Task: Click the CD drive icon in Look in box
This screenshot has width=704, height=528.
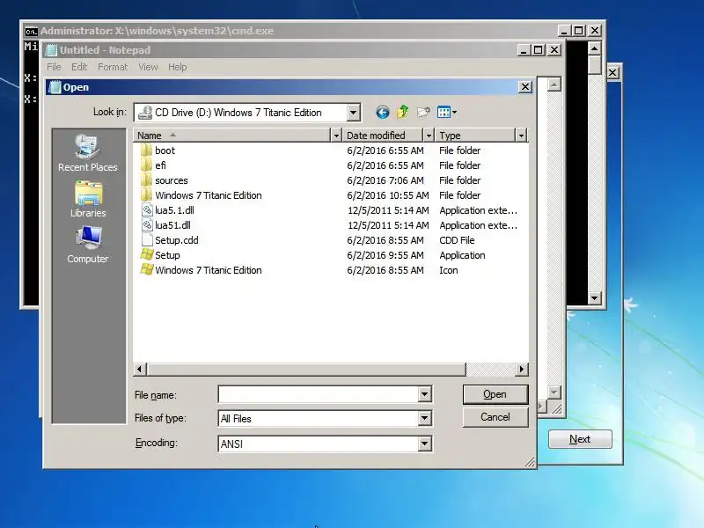Action: pyautogui.click(x=145, y=113)
